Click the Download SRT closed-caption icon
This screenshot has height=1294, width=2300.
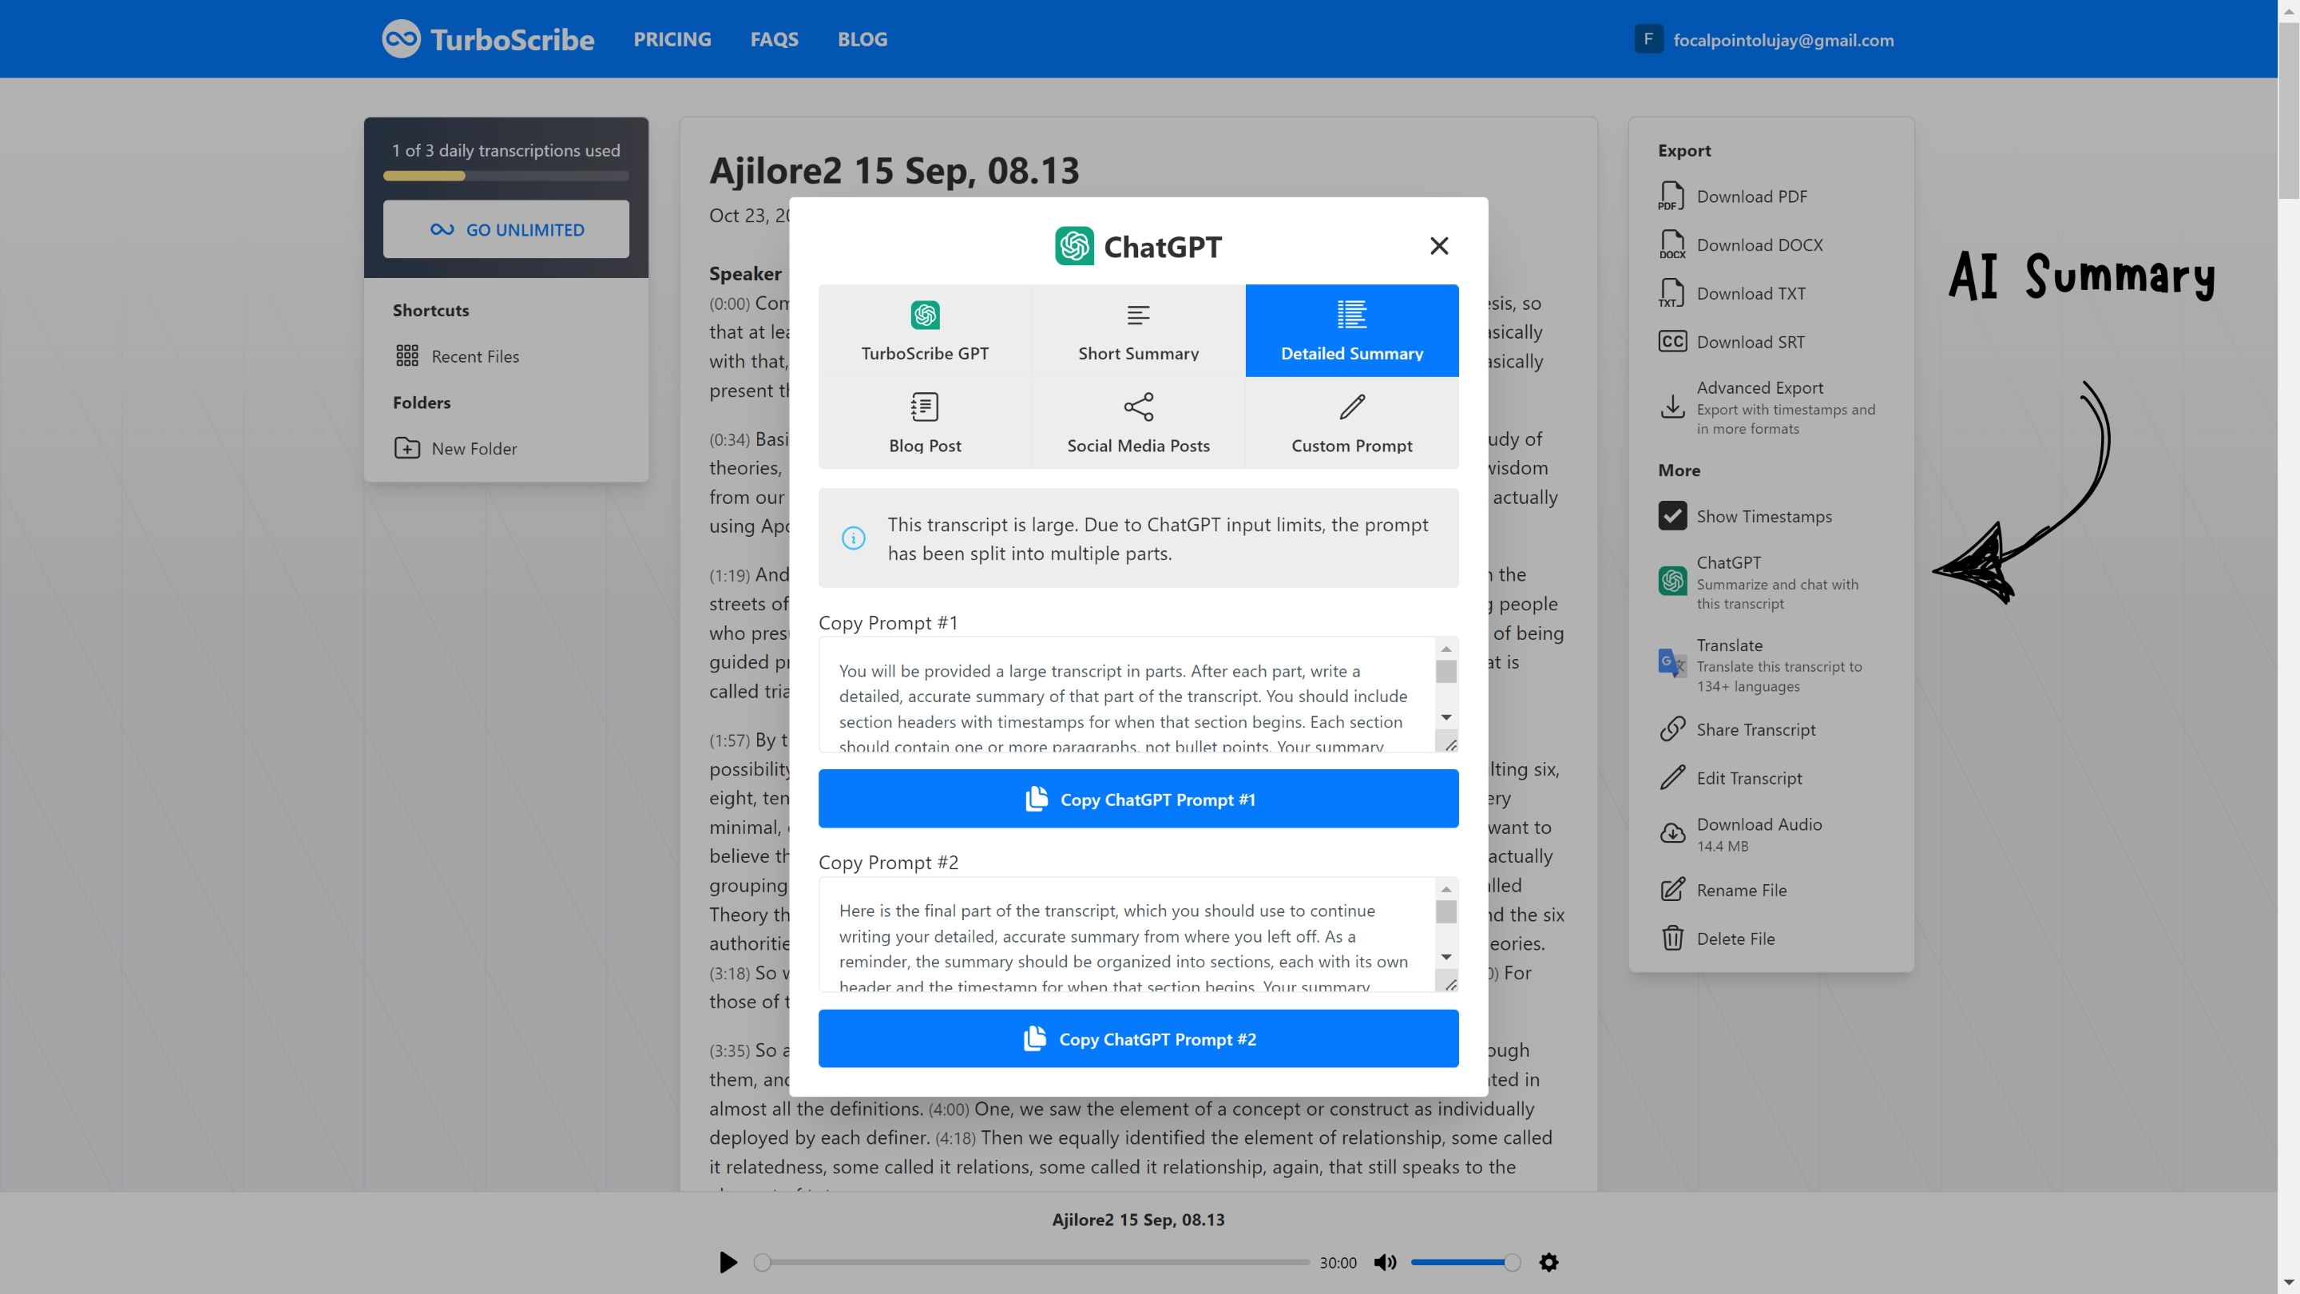pos(1671,341)
